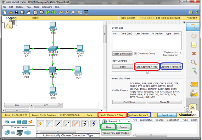The image size is (202, 140).
Task: Click the Copy icon in toolbar
Action: click(35, 12)
